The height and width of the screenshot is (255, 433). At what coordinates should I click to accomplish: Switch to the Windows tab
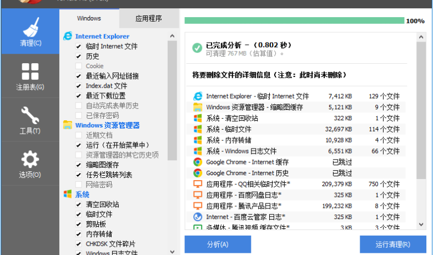(89, 18)
